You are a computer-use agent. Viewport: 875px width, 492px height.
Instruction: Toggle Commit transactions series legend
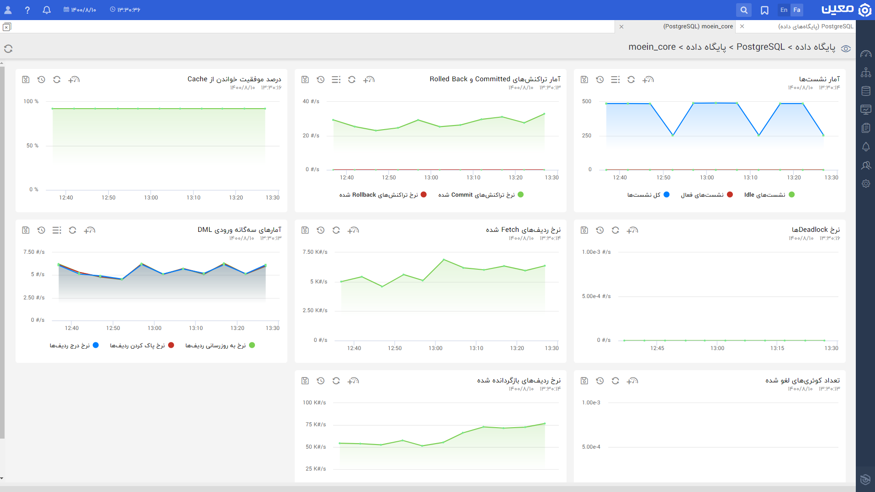click(x=481, y=195)
